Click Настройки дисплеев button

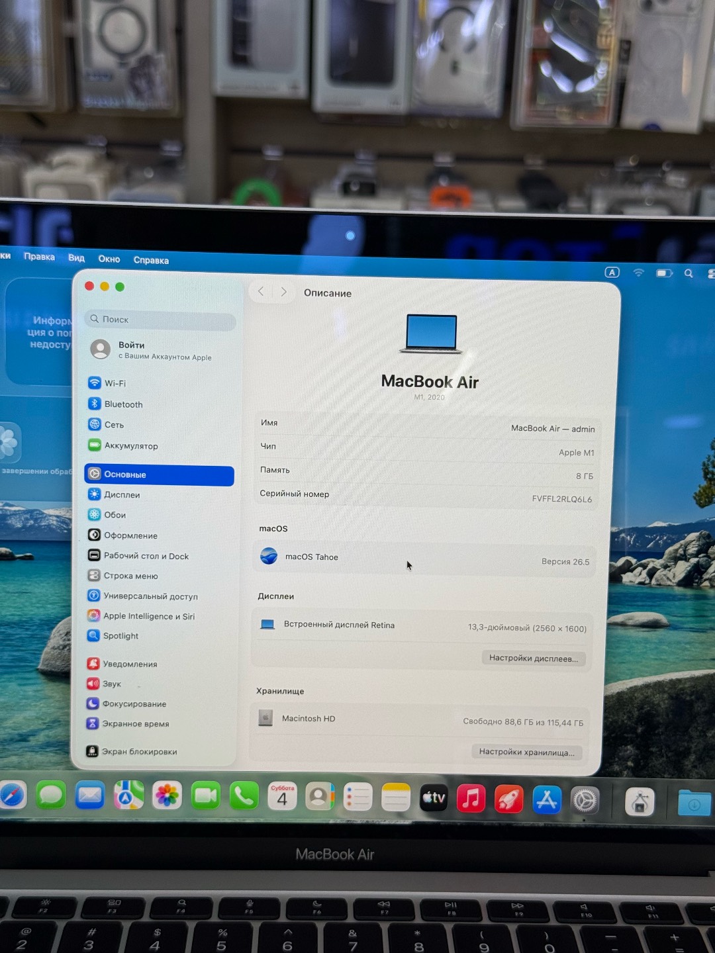coord(534,658)
